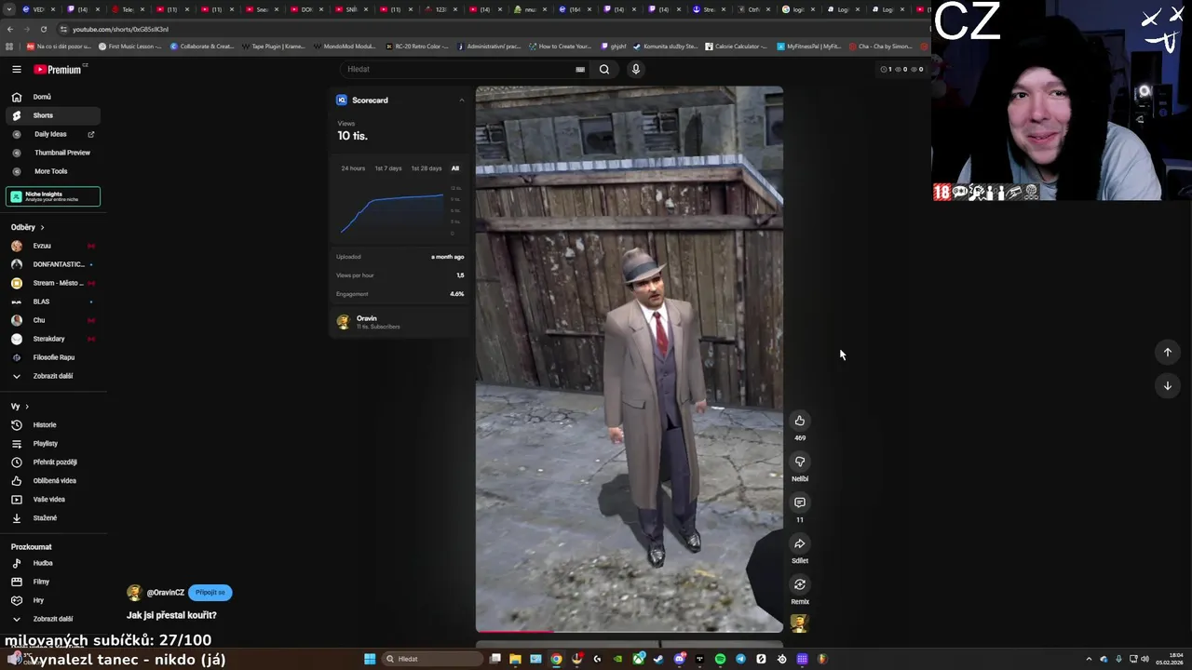Open Filosofie Rapu channel

click(53, 357)
